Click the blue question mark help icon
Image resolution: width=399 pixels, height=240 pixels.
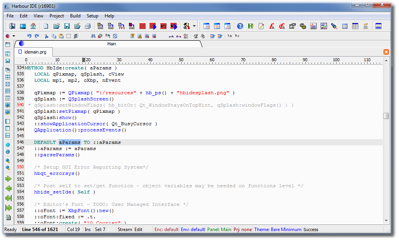pos(240,26)
